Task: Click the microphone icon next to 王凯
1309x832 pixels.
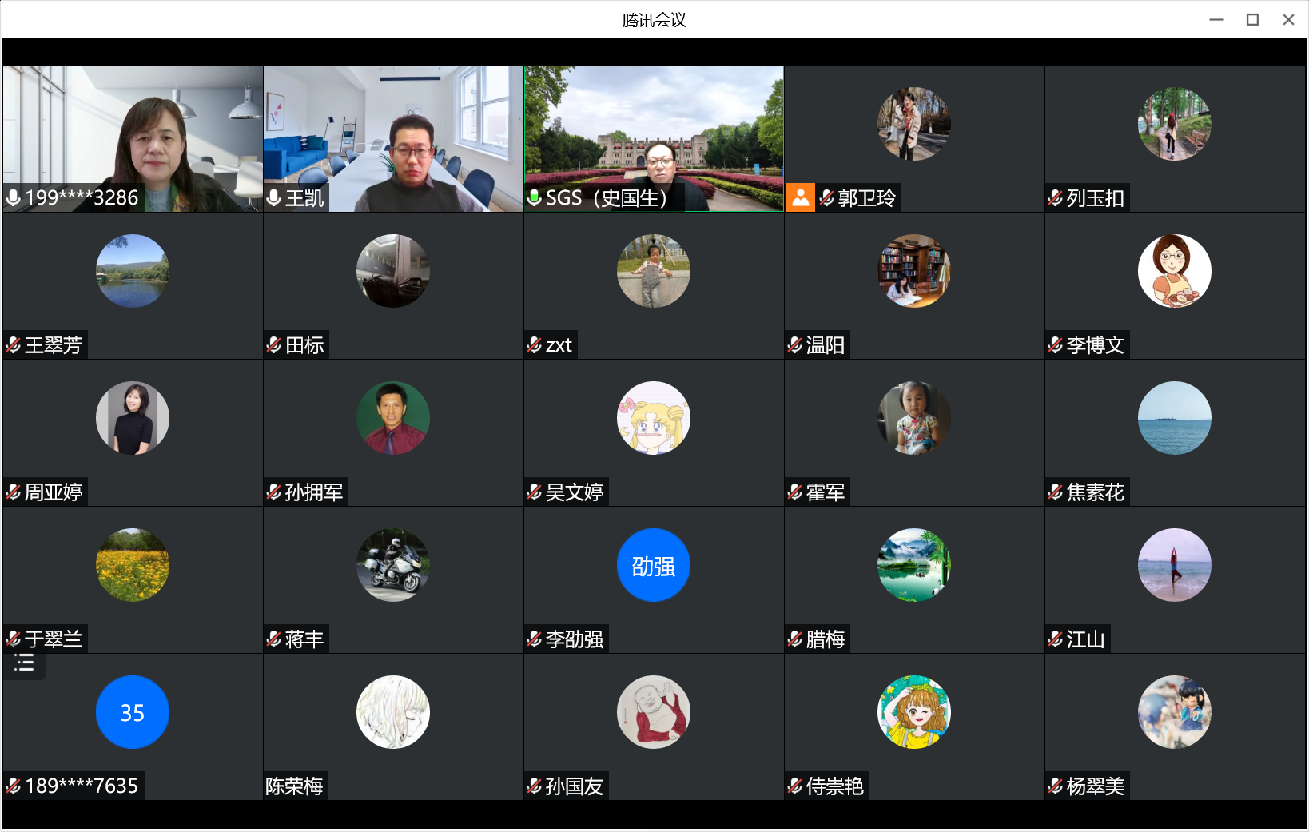Action: [274, 197]
